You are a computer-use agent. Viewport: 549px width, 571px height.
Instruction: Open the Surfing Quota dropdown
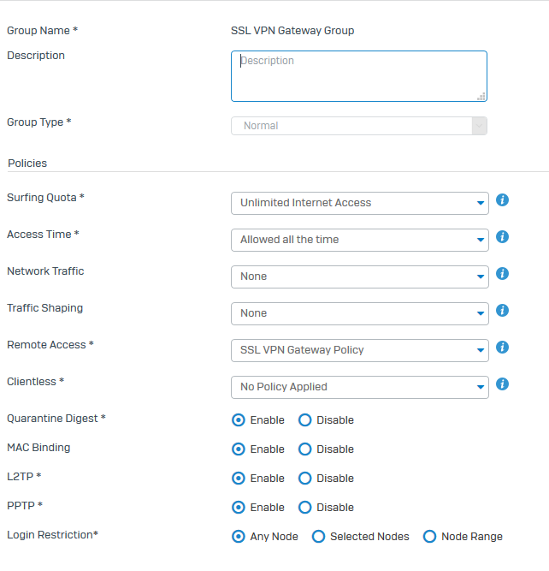[359, 203]
